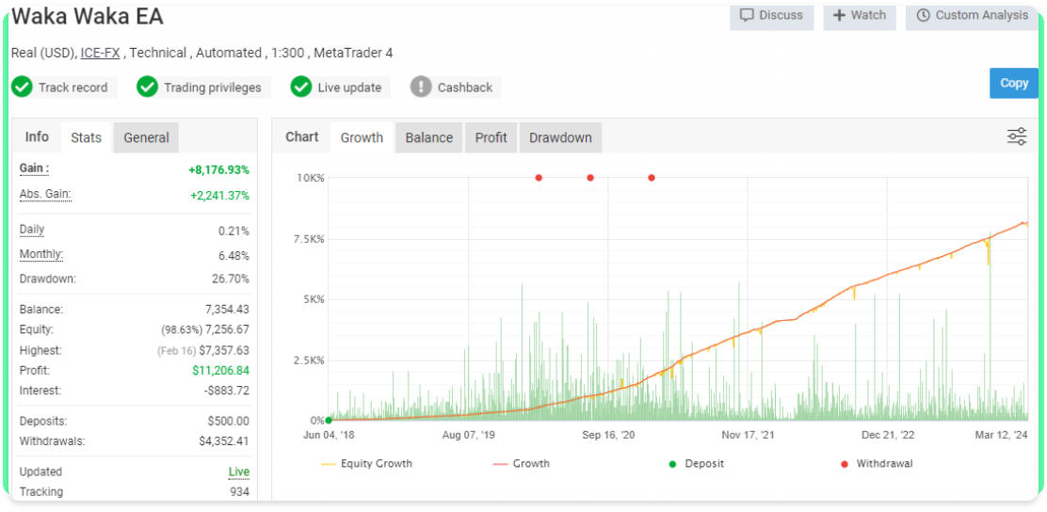The width and height of the screenshot is (1047, 512).
Task: Click the Cashback exclamation icon
Action: coord(421,87)
